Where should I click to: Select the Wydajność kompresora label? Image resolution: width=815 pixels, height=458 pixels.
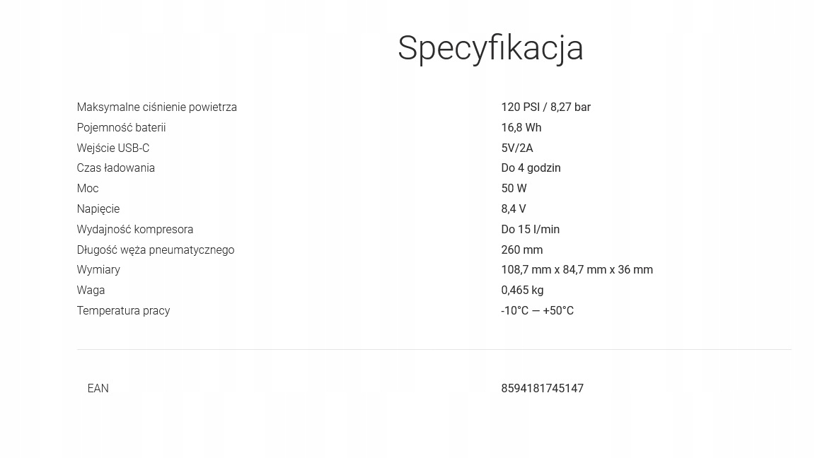point(134,230)
